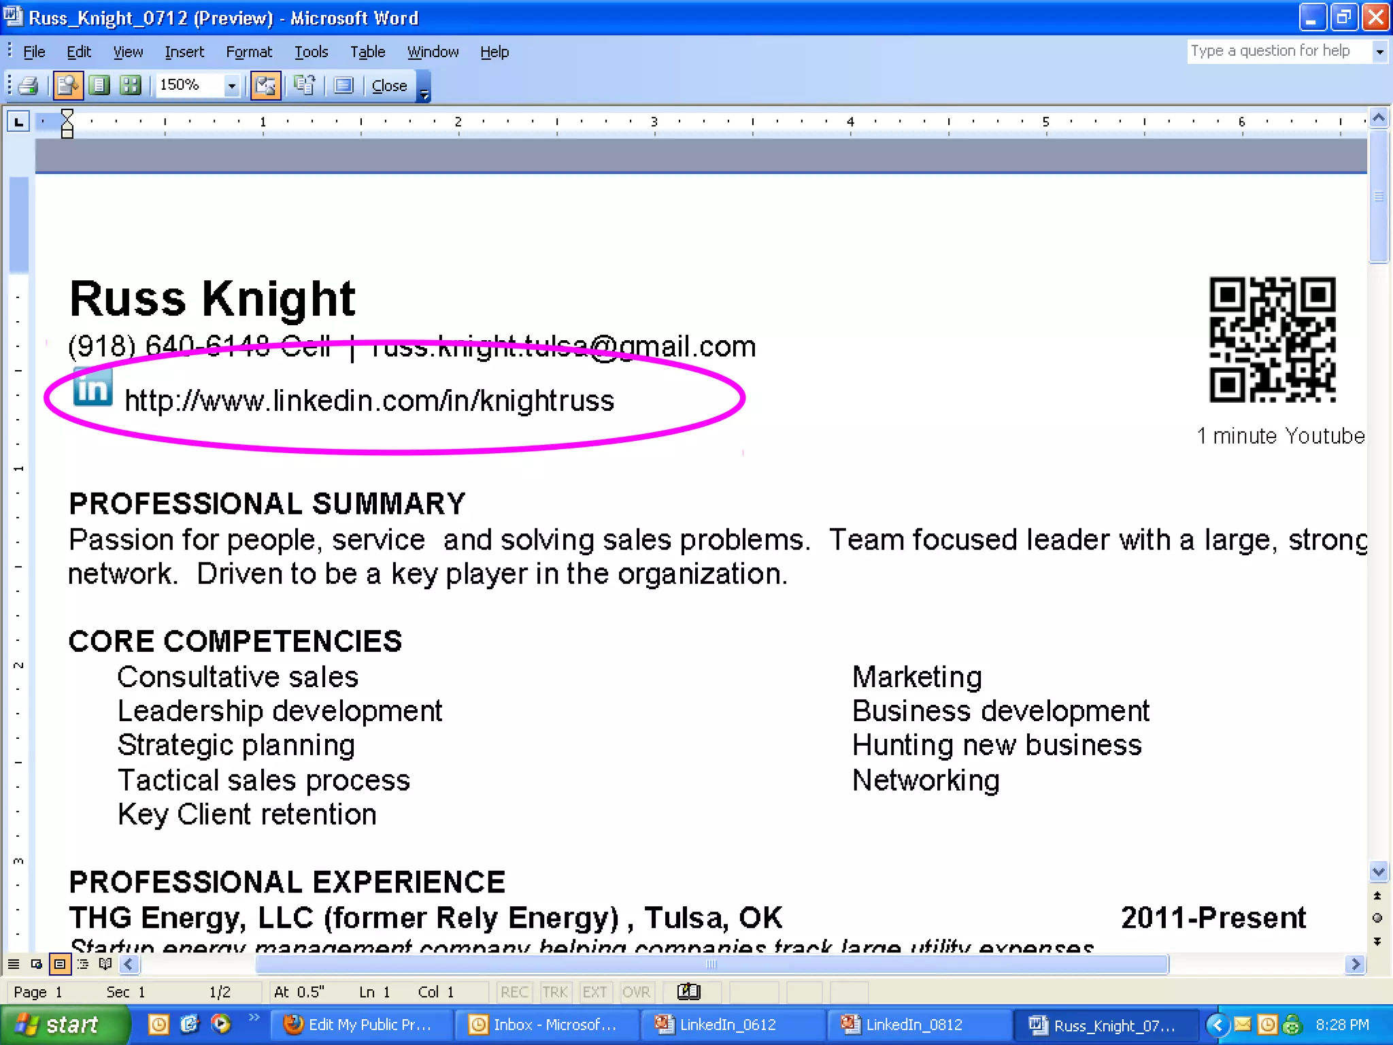
Task: Toggle the View Ruler button
Action: click(265, 86)
